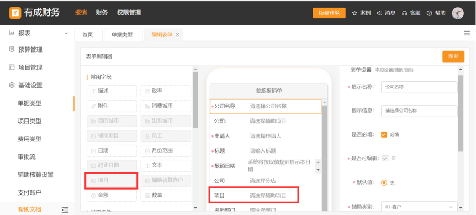Select the 公司名称 row in the form
The width and height of the screenshot is (476, 215).
point(266,106)
